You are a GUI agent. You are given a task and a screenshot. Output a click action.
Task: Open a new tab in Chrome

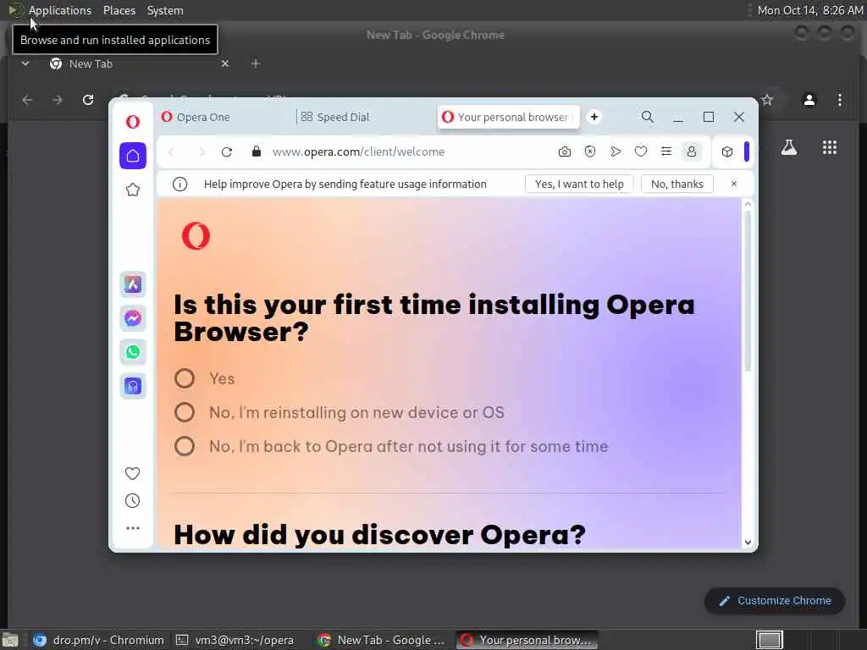coord(256,63)
